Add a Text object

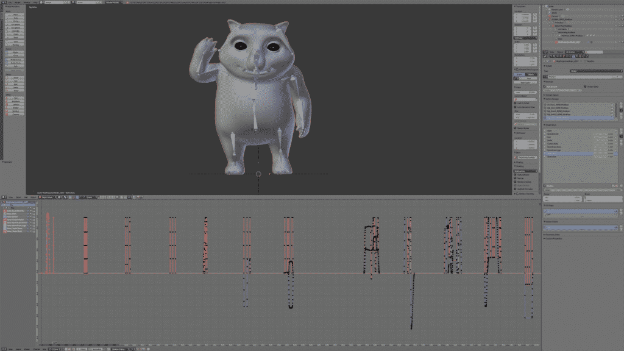(x=15, y=98)
